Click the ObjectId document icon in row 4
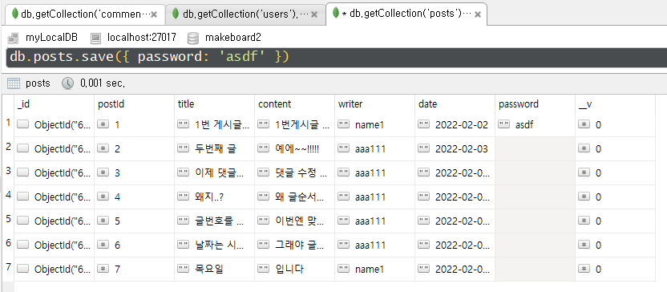This screenshot has width=667, height=292. [x=23, y=197]
